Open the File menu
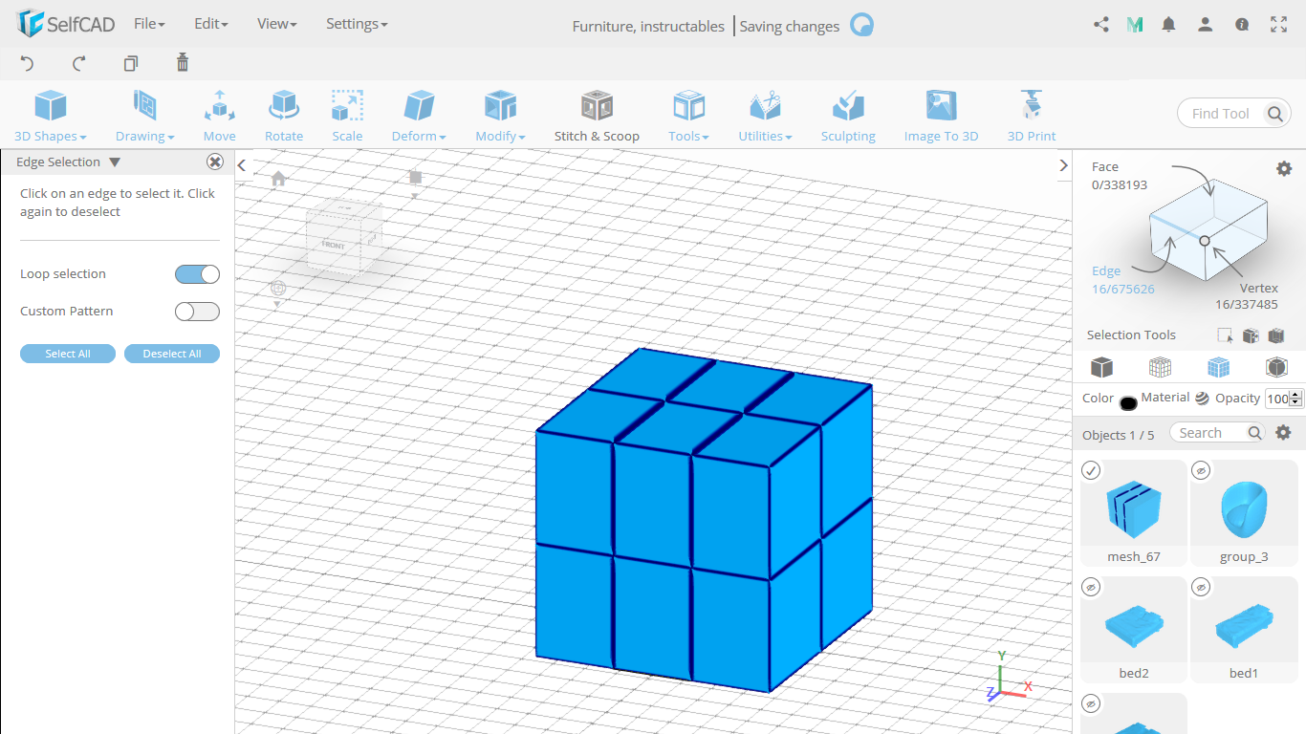Screen dimensions: 1306x734 [x=149, y=24]
